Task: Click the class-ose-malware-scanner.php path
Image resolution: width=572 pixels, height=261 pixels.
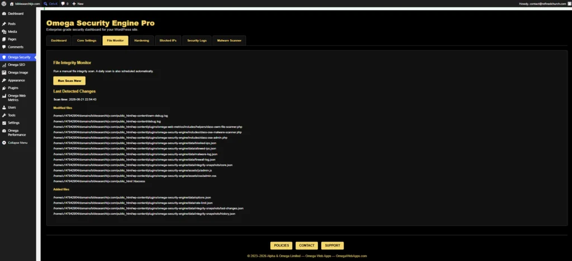Action: [x=147, y=132]
